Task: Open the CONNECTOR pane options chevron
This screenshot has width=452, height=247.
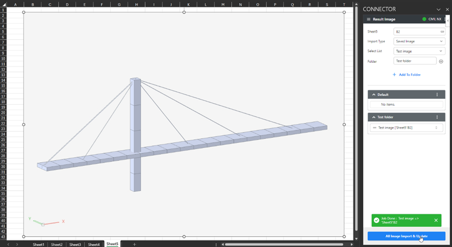Action: pos(439,9)
